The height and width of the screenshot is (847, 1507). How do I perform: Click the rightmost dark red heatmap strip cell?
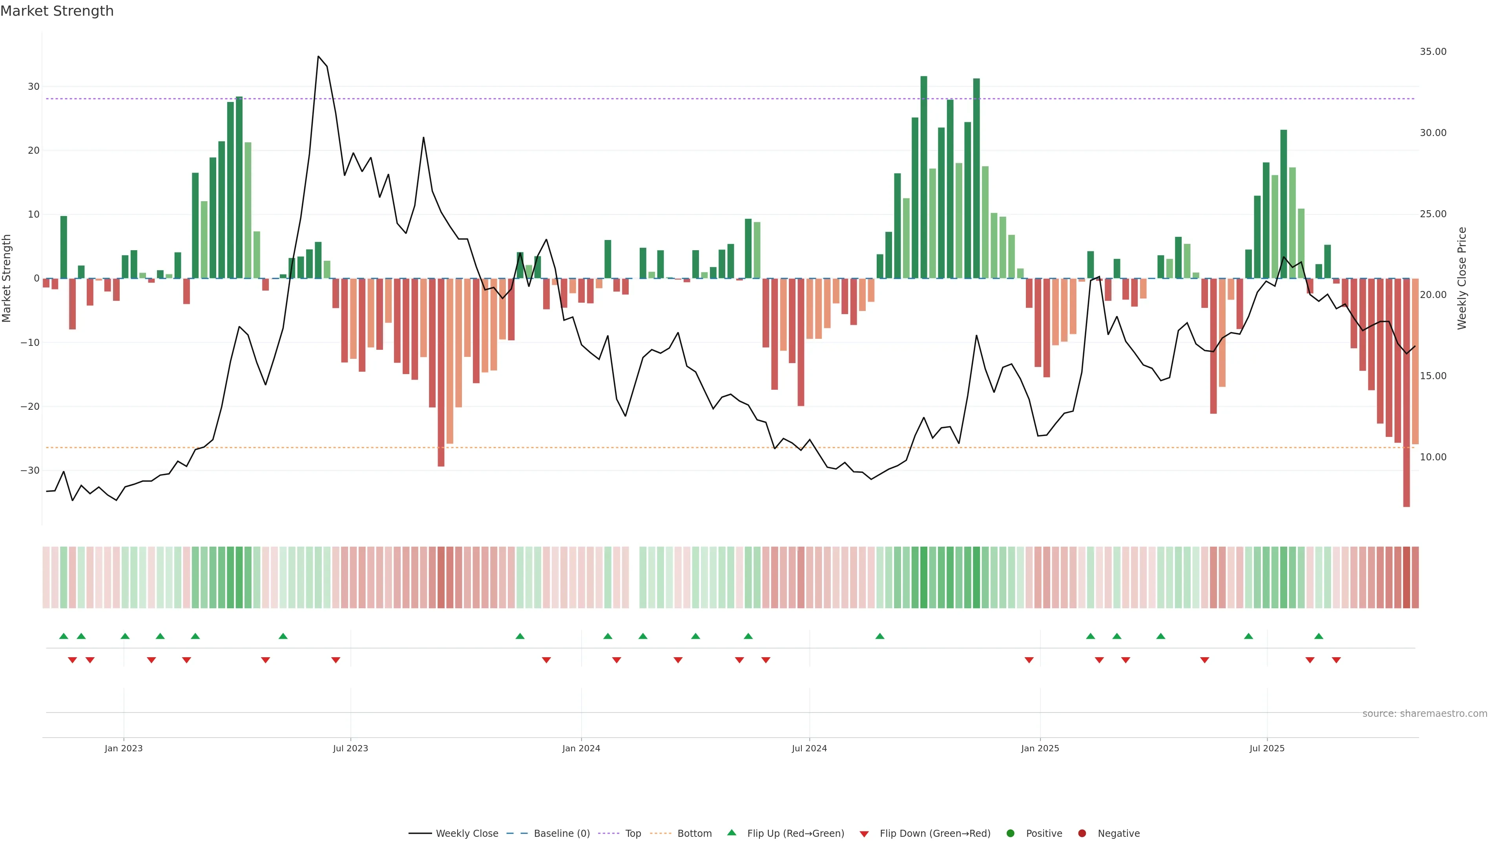coord(1415,578)
